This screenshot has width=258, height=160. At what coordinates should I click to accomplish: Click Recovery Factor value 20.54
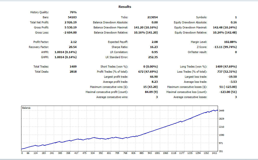(x=73, y=47)
